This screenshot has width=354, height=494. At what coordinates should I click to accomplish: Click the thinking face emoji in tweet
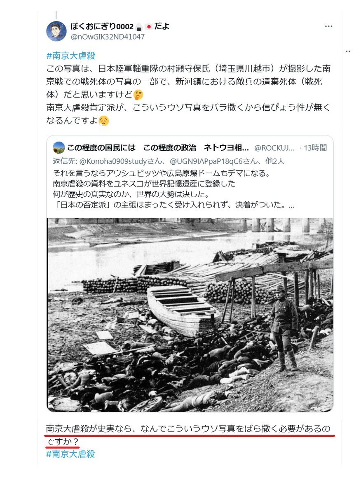139,95
